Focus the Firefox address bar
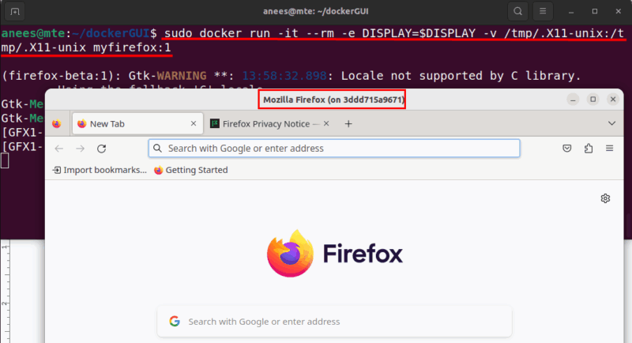Image resolution: width=632 pixels, height=343 pixels. click(334, 149)
